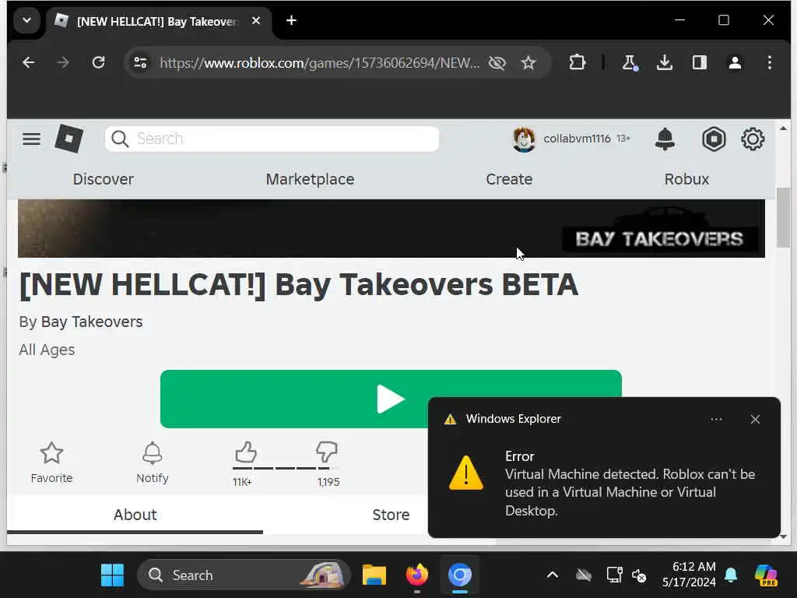Screen dimensions: 797x598
Task: Click the taskbar Search box
Action: coord(244,575)
